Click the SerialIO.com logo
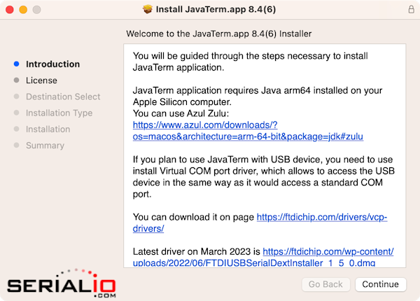This screenshot has width=420, height=301. (62, 283)
